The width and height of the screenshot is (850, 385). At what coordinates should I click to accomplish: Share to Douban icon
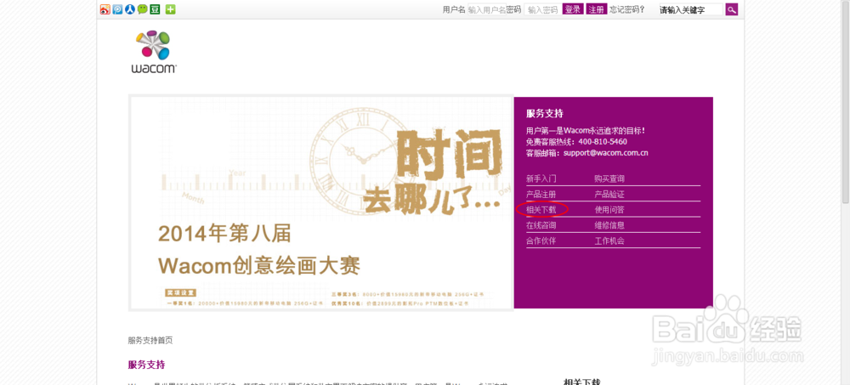[155, 9]
